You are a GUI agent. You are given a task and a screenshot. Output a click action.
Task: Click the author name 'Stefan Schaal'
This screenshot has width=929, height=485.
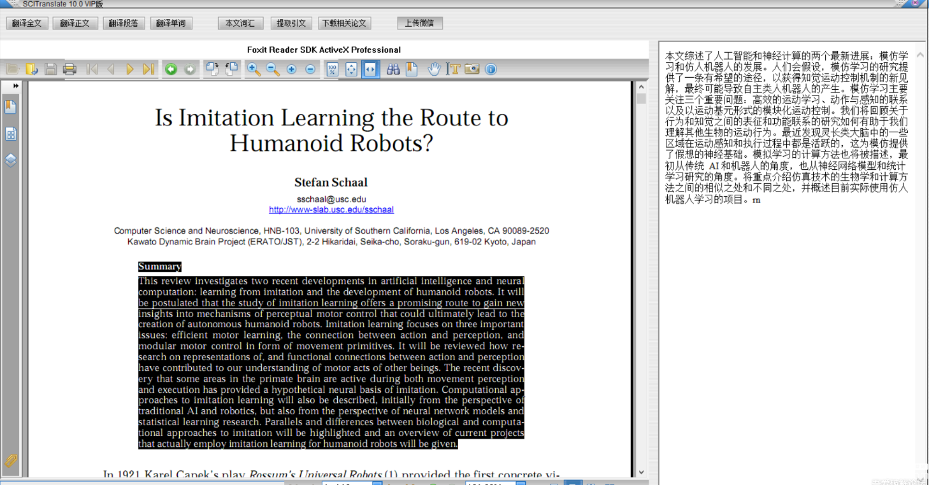coord(331,182)
